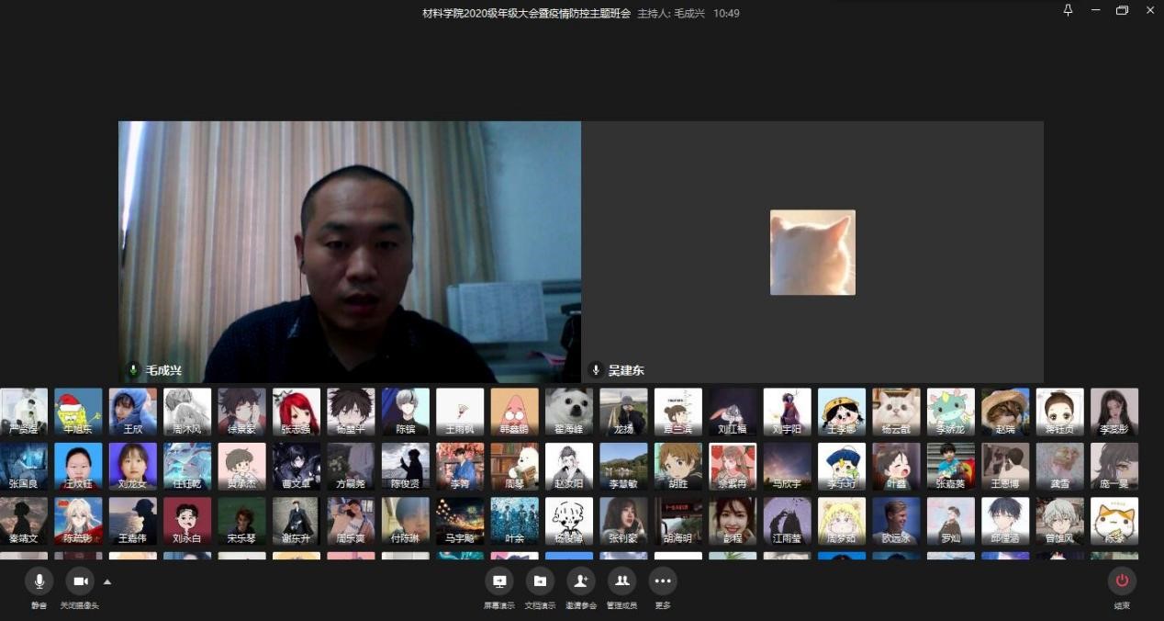Restore the window using the title bar restore button
This screenshot has height=621, width=1164.
click(1122, 11)
